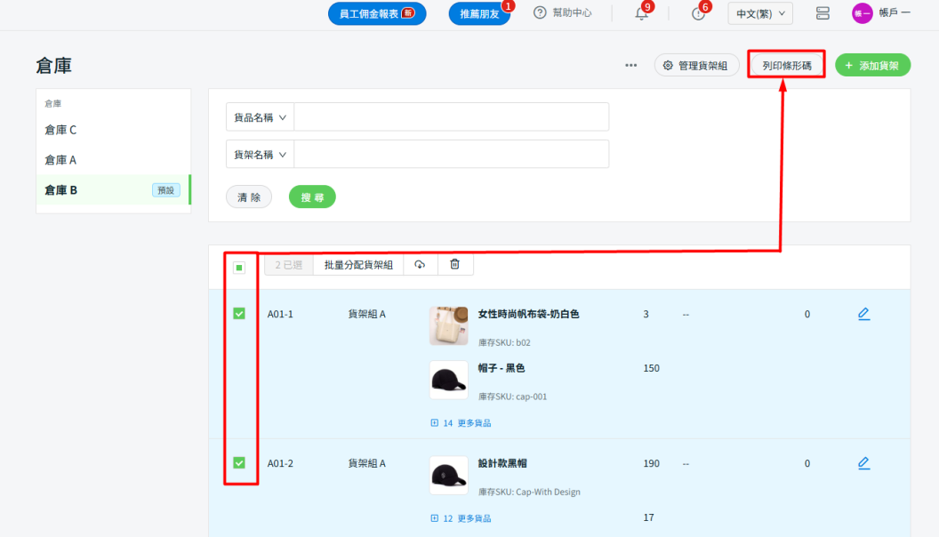Open the 中文(繁) language dropdown
The height and width of the screenshot is (537, 939).
coord(759,13)
